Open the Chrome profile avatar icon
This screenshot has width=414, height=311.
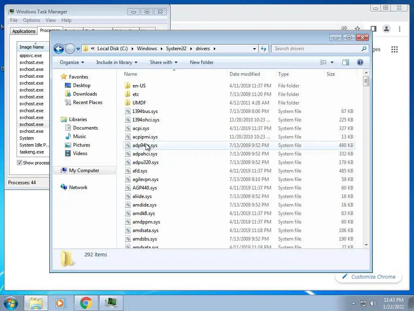386,29
